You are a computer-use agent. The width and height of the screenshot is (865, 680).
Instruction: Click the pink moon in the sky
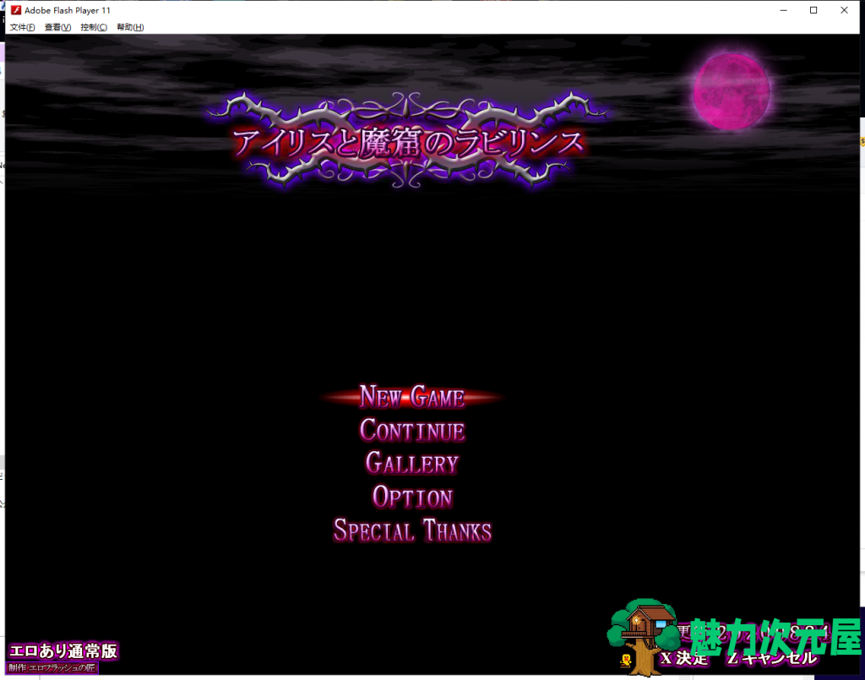click(x=731, y=91)
